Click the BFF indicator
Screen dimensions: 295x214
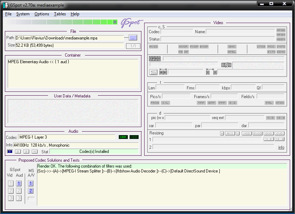coord(211,103)
